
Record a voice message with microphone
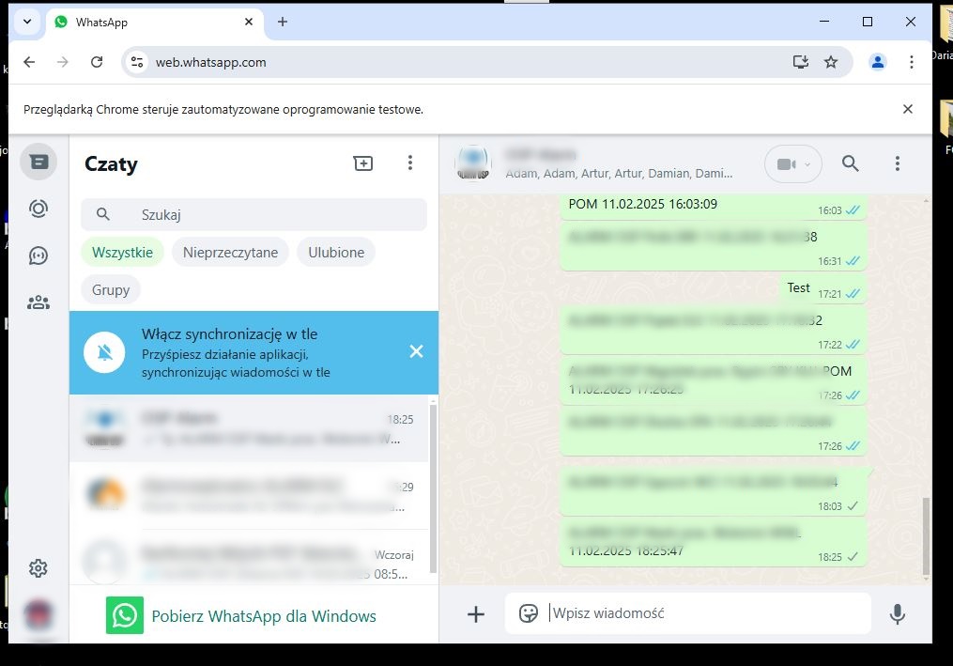897,613
